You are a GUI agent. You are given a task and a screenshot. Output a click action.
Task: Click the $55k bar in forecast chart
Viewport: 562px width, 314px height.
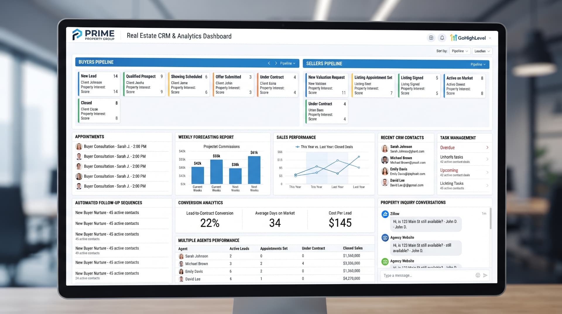pos(216,172)
